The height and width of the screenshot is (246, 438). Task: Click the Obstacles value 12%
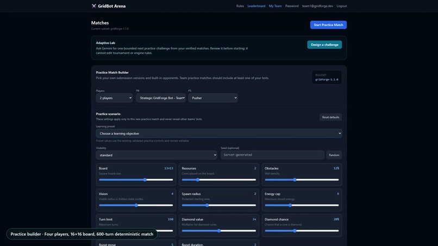pyautogui.click(x=336, y=168)
